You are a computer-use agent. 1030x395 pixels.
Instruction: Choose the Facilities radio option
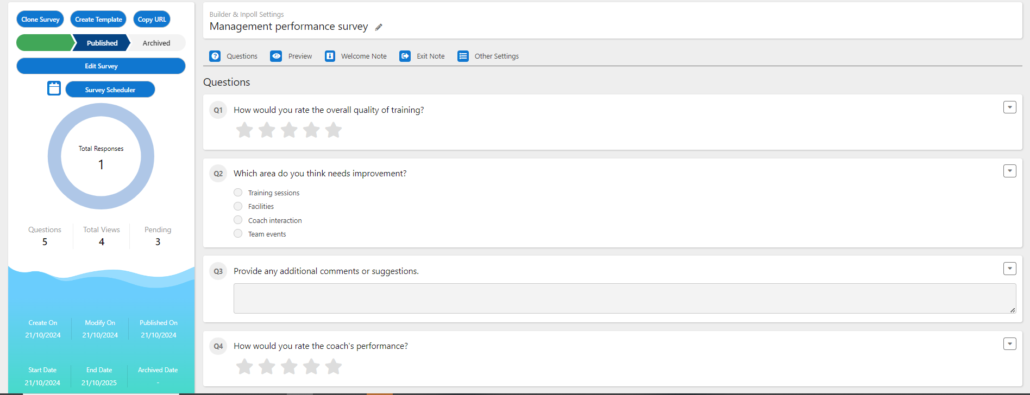click(x=238, y=206)
